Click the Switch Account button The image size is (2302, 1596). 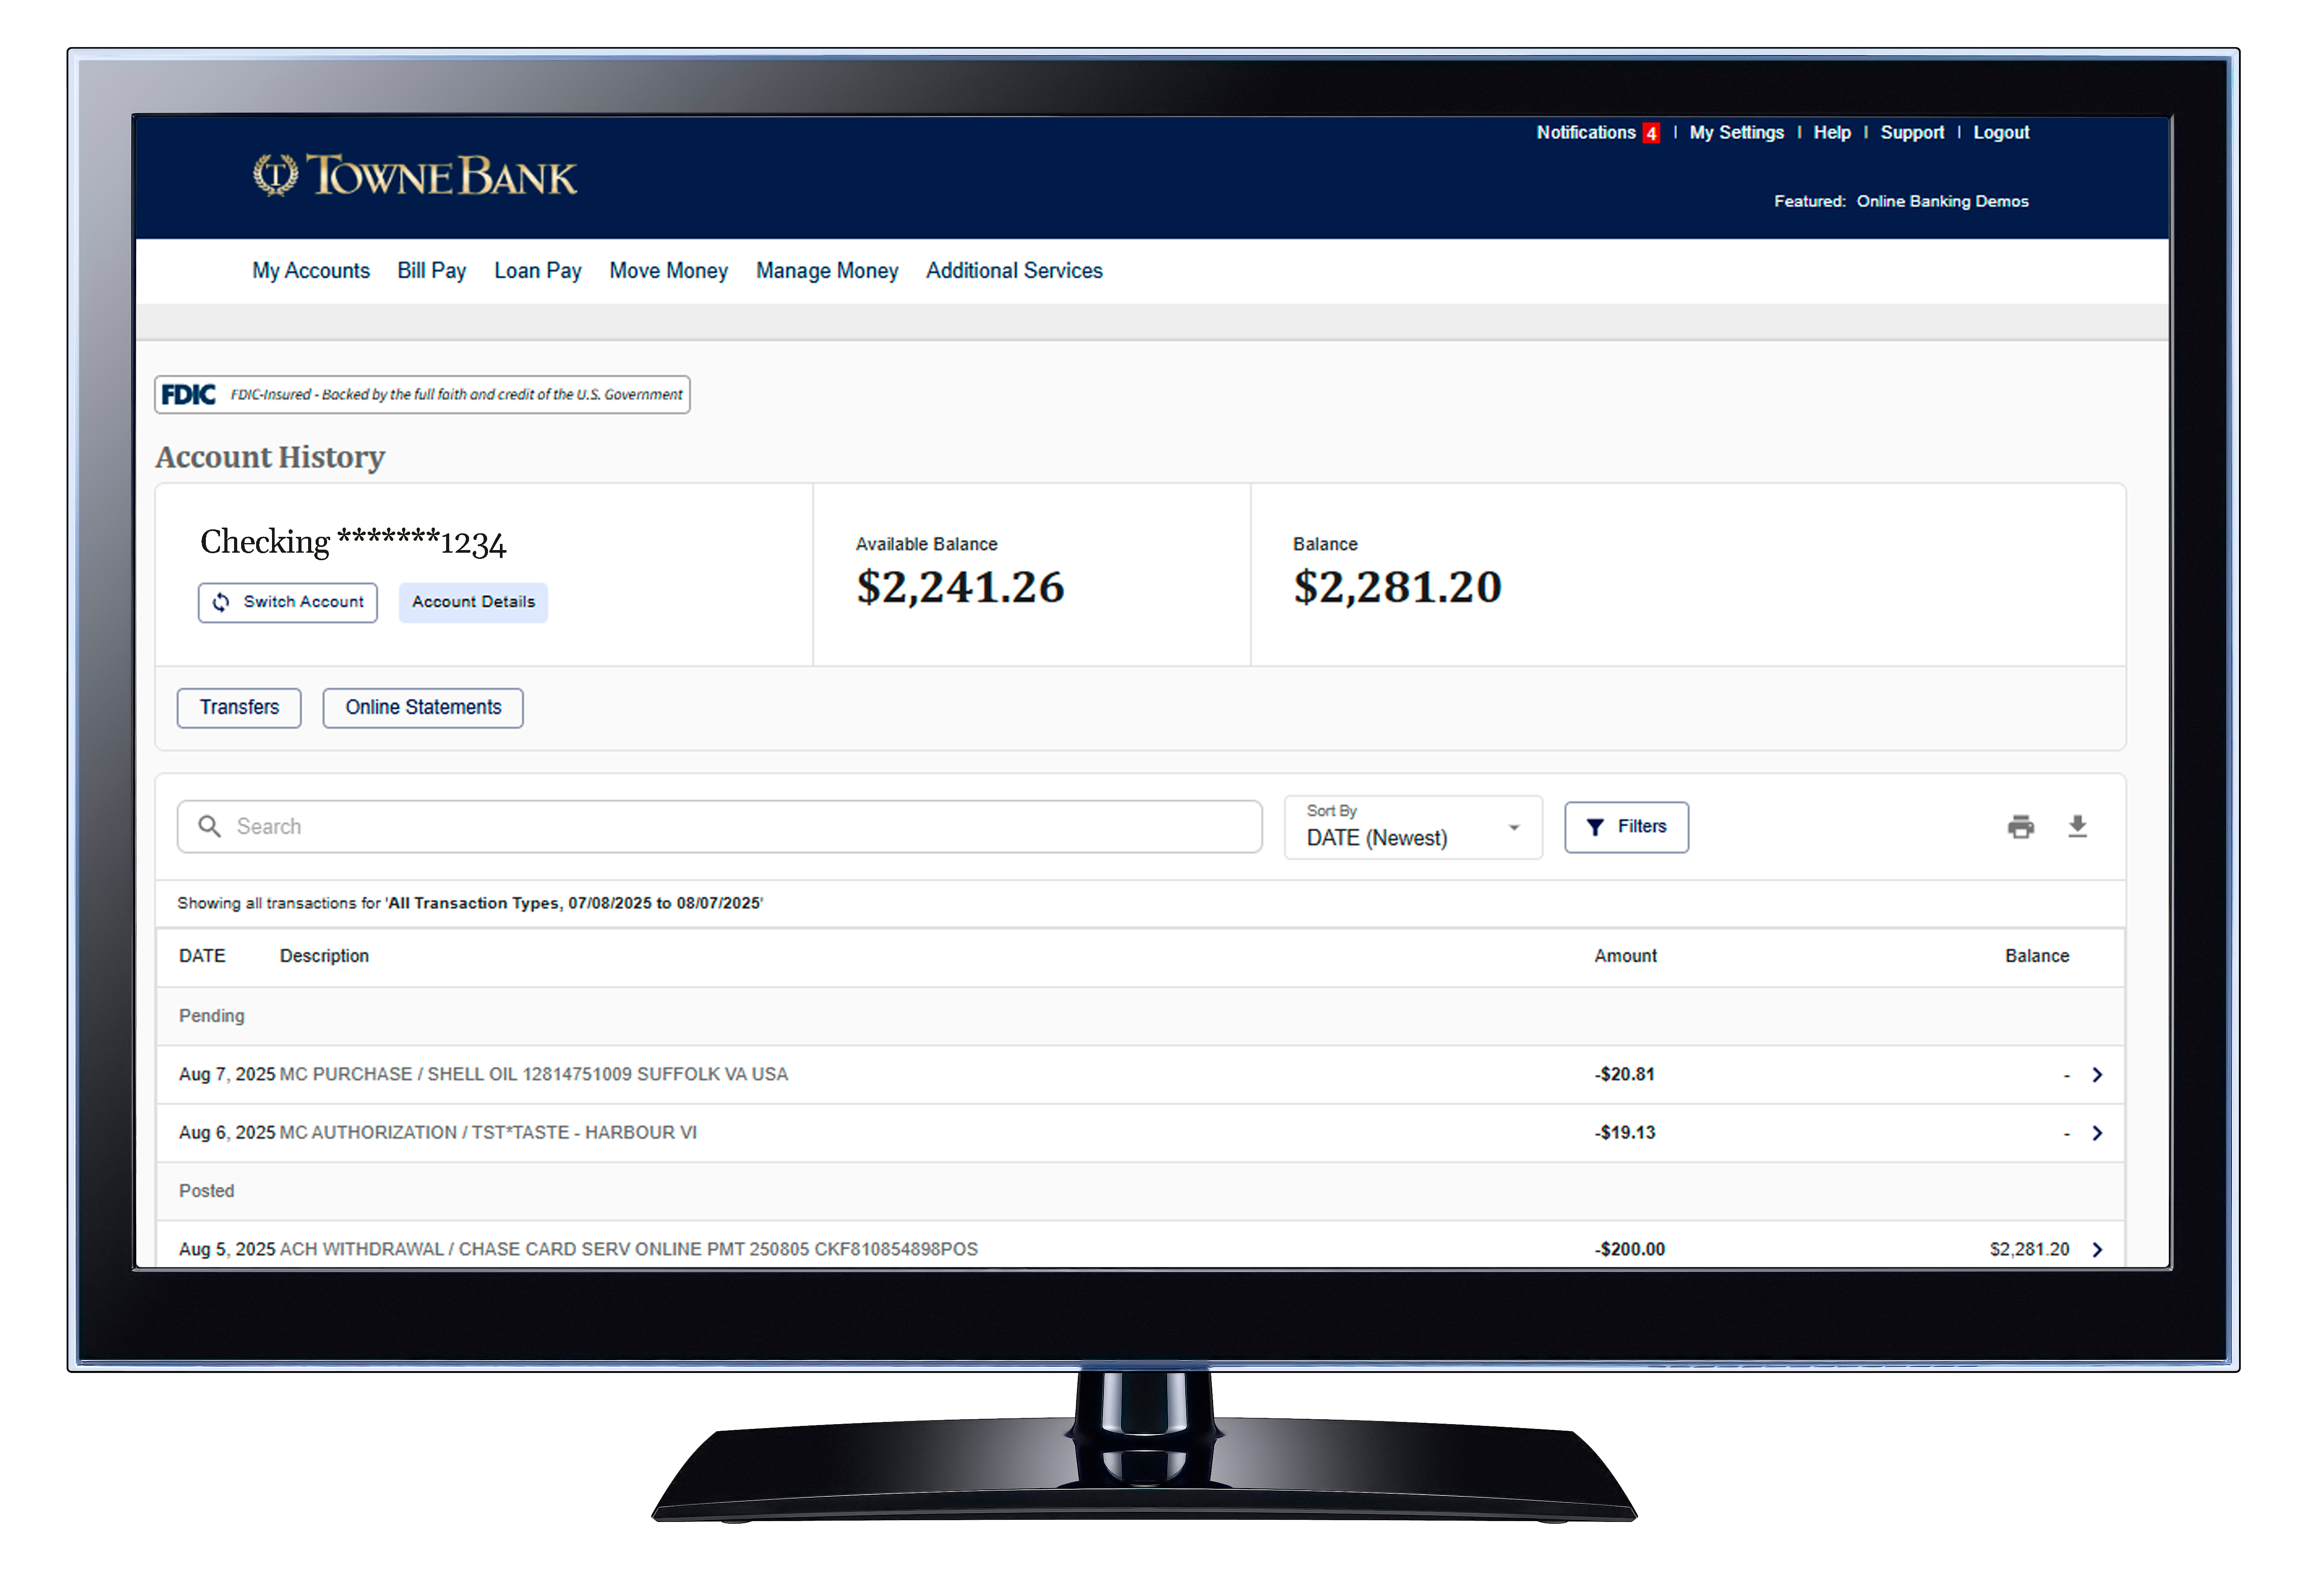pos(288,602)
